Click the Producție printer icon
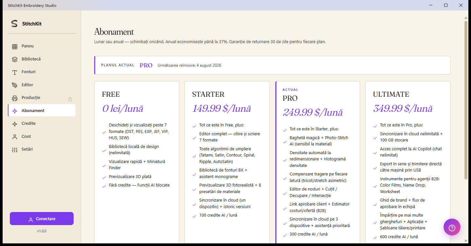 [15, 98]
